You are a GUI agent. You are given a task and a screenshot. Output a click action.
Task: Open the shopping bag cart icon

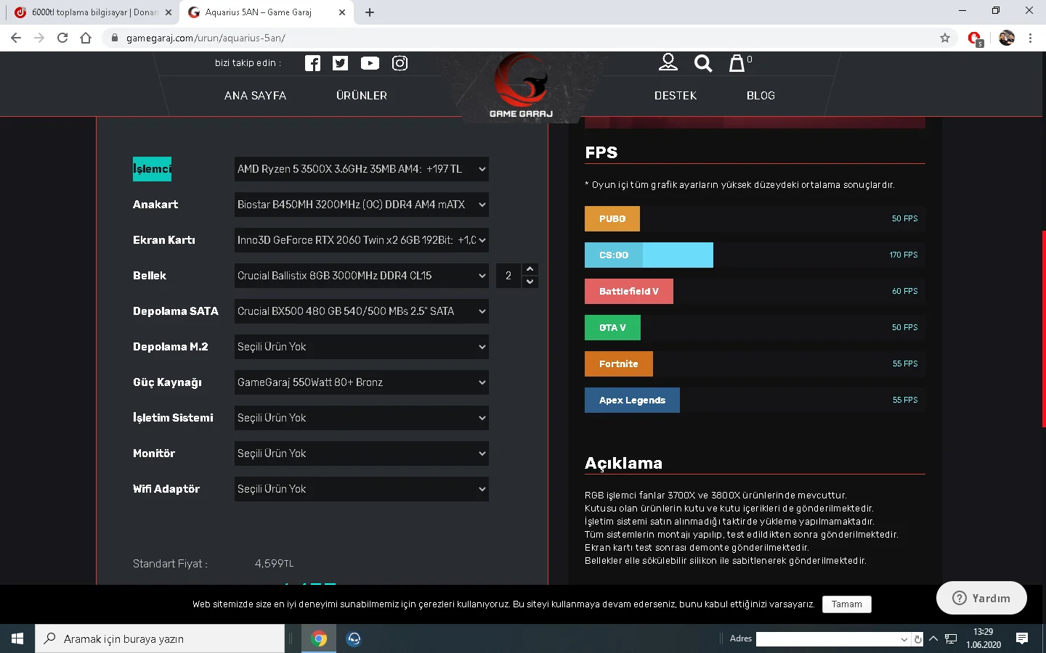click(737, 63)
